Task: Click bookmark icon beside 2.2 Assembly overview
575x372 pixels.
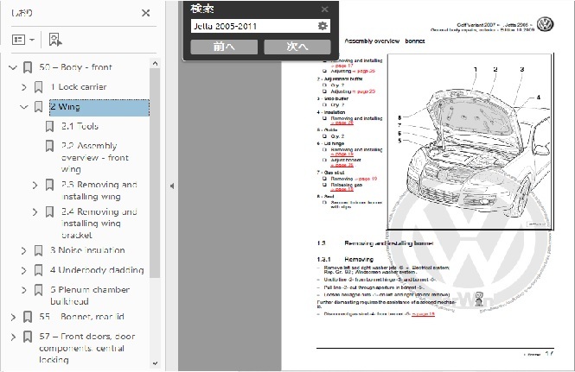Action: pos(49,146)
